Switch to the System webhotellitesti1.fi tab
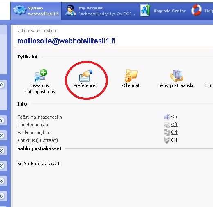The height and width of the screenshot is (207, 213). 36,11
